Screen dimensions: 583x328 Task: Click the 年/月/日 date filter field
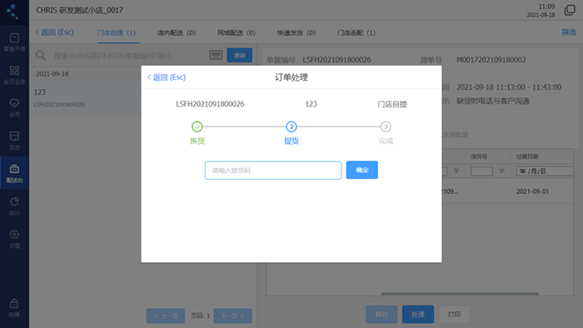(x=545, y=171)
